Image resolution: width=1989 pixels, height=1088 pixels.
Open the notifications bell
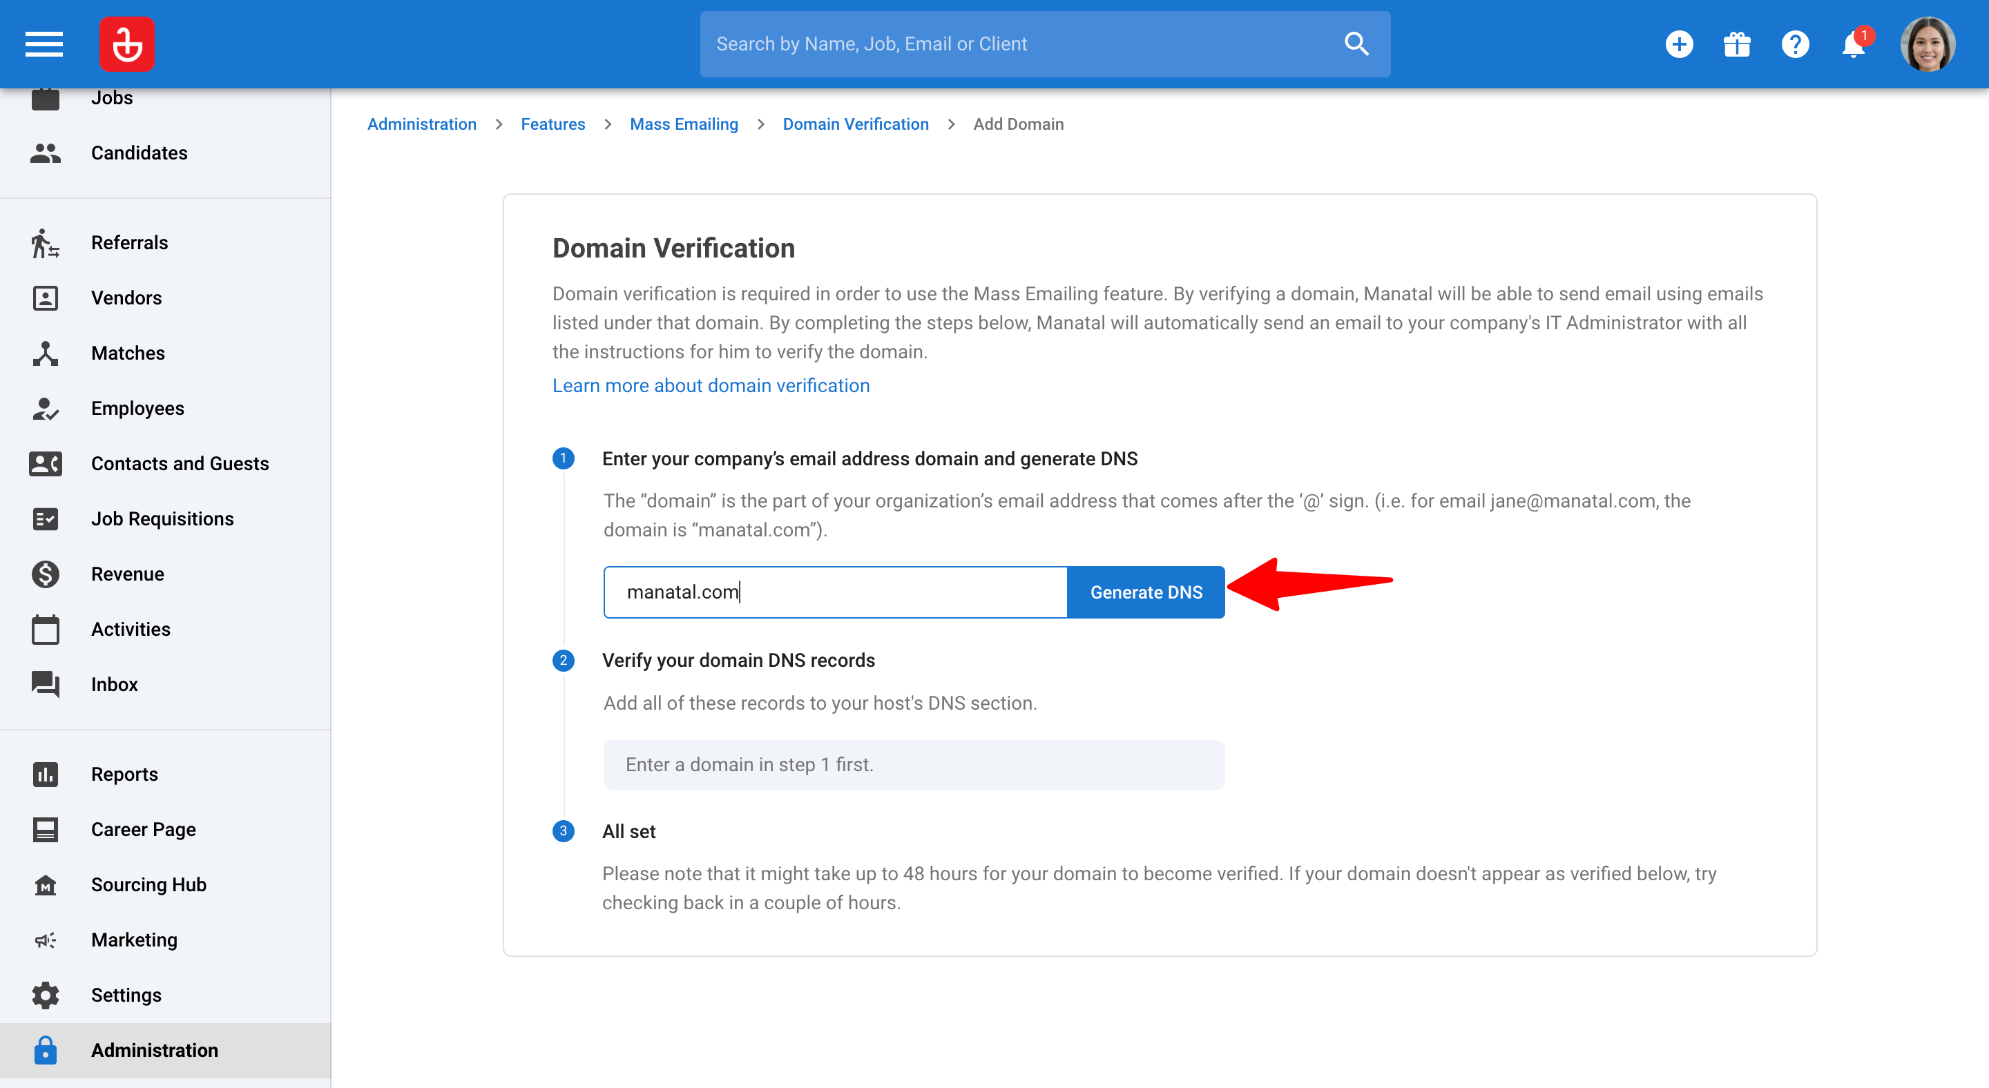(x=1854, y=44)
